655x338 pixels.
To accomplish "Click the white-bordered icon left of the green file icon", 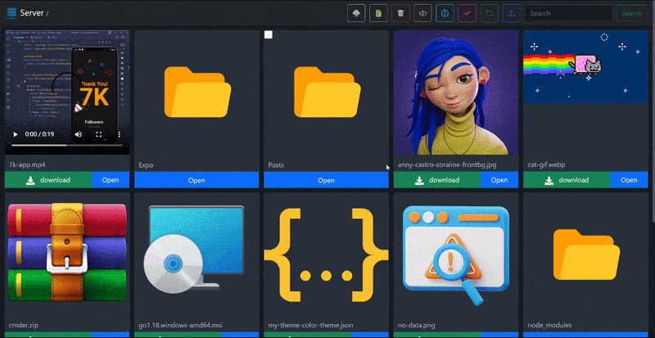I will pyautogui.click(x=356, y=13).
